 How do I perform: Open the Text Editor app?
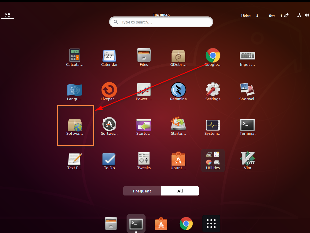(75, 161)
